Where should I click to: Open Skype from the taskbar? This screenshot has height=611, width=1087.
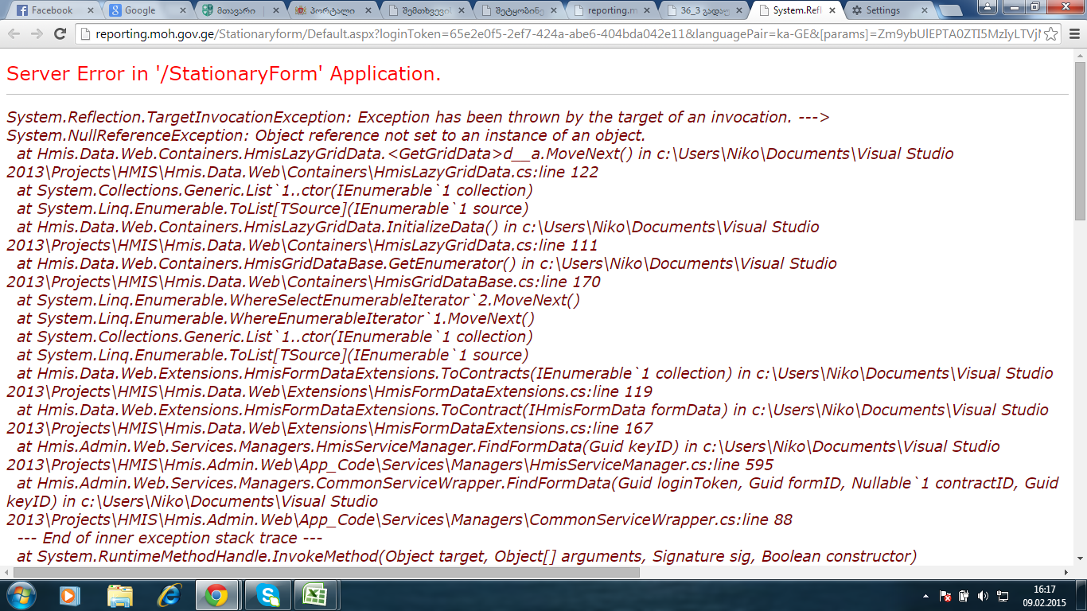click(267, 595)
